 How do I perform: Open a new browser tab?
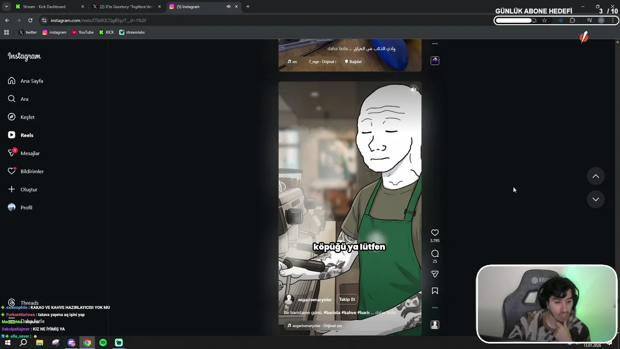pyautogui.click(x=248, y=7)
